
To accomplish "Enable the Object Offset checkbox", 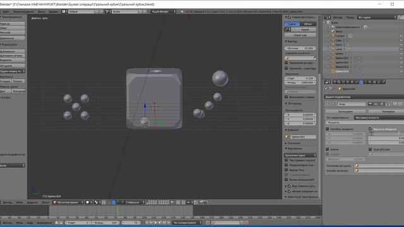I will [371, 149].
